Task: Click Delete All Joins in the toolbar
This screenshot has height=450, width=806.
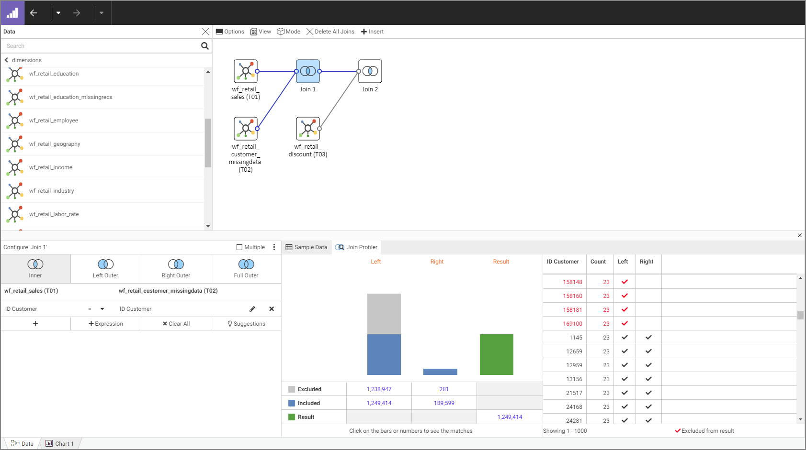Action: coord(330,32)
